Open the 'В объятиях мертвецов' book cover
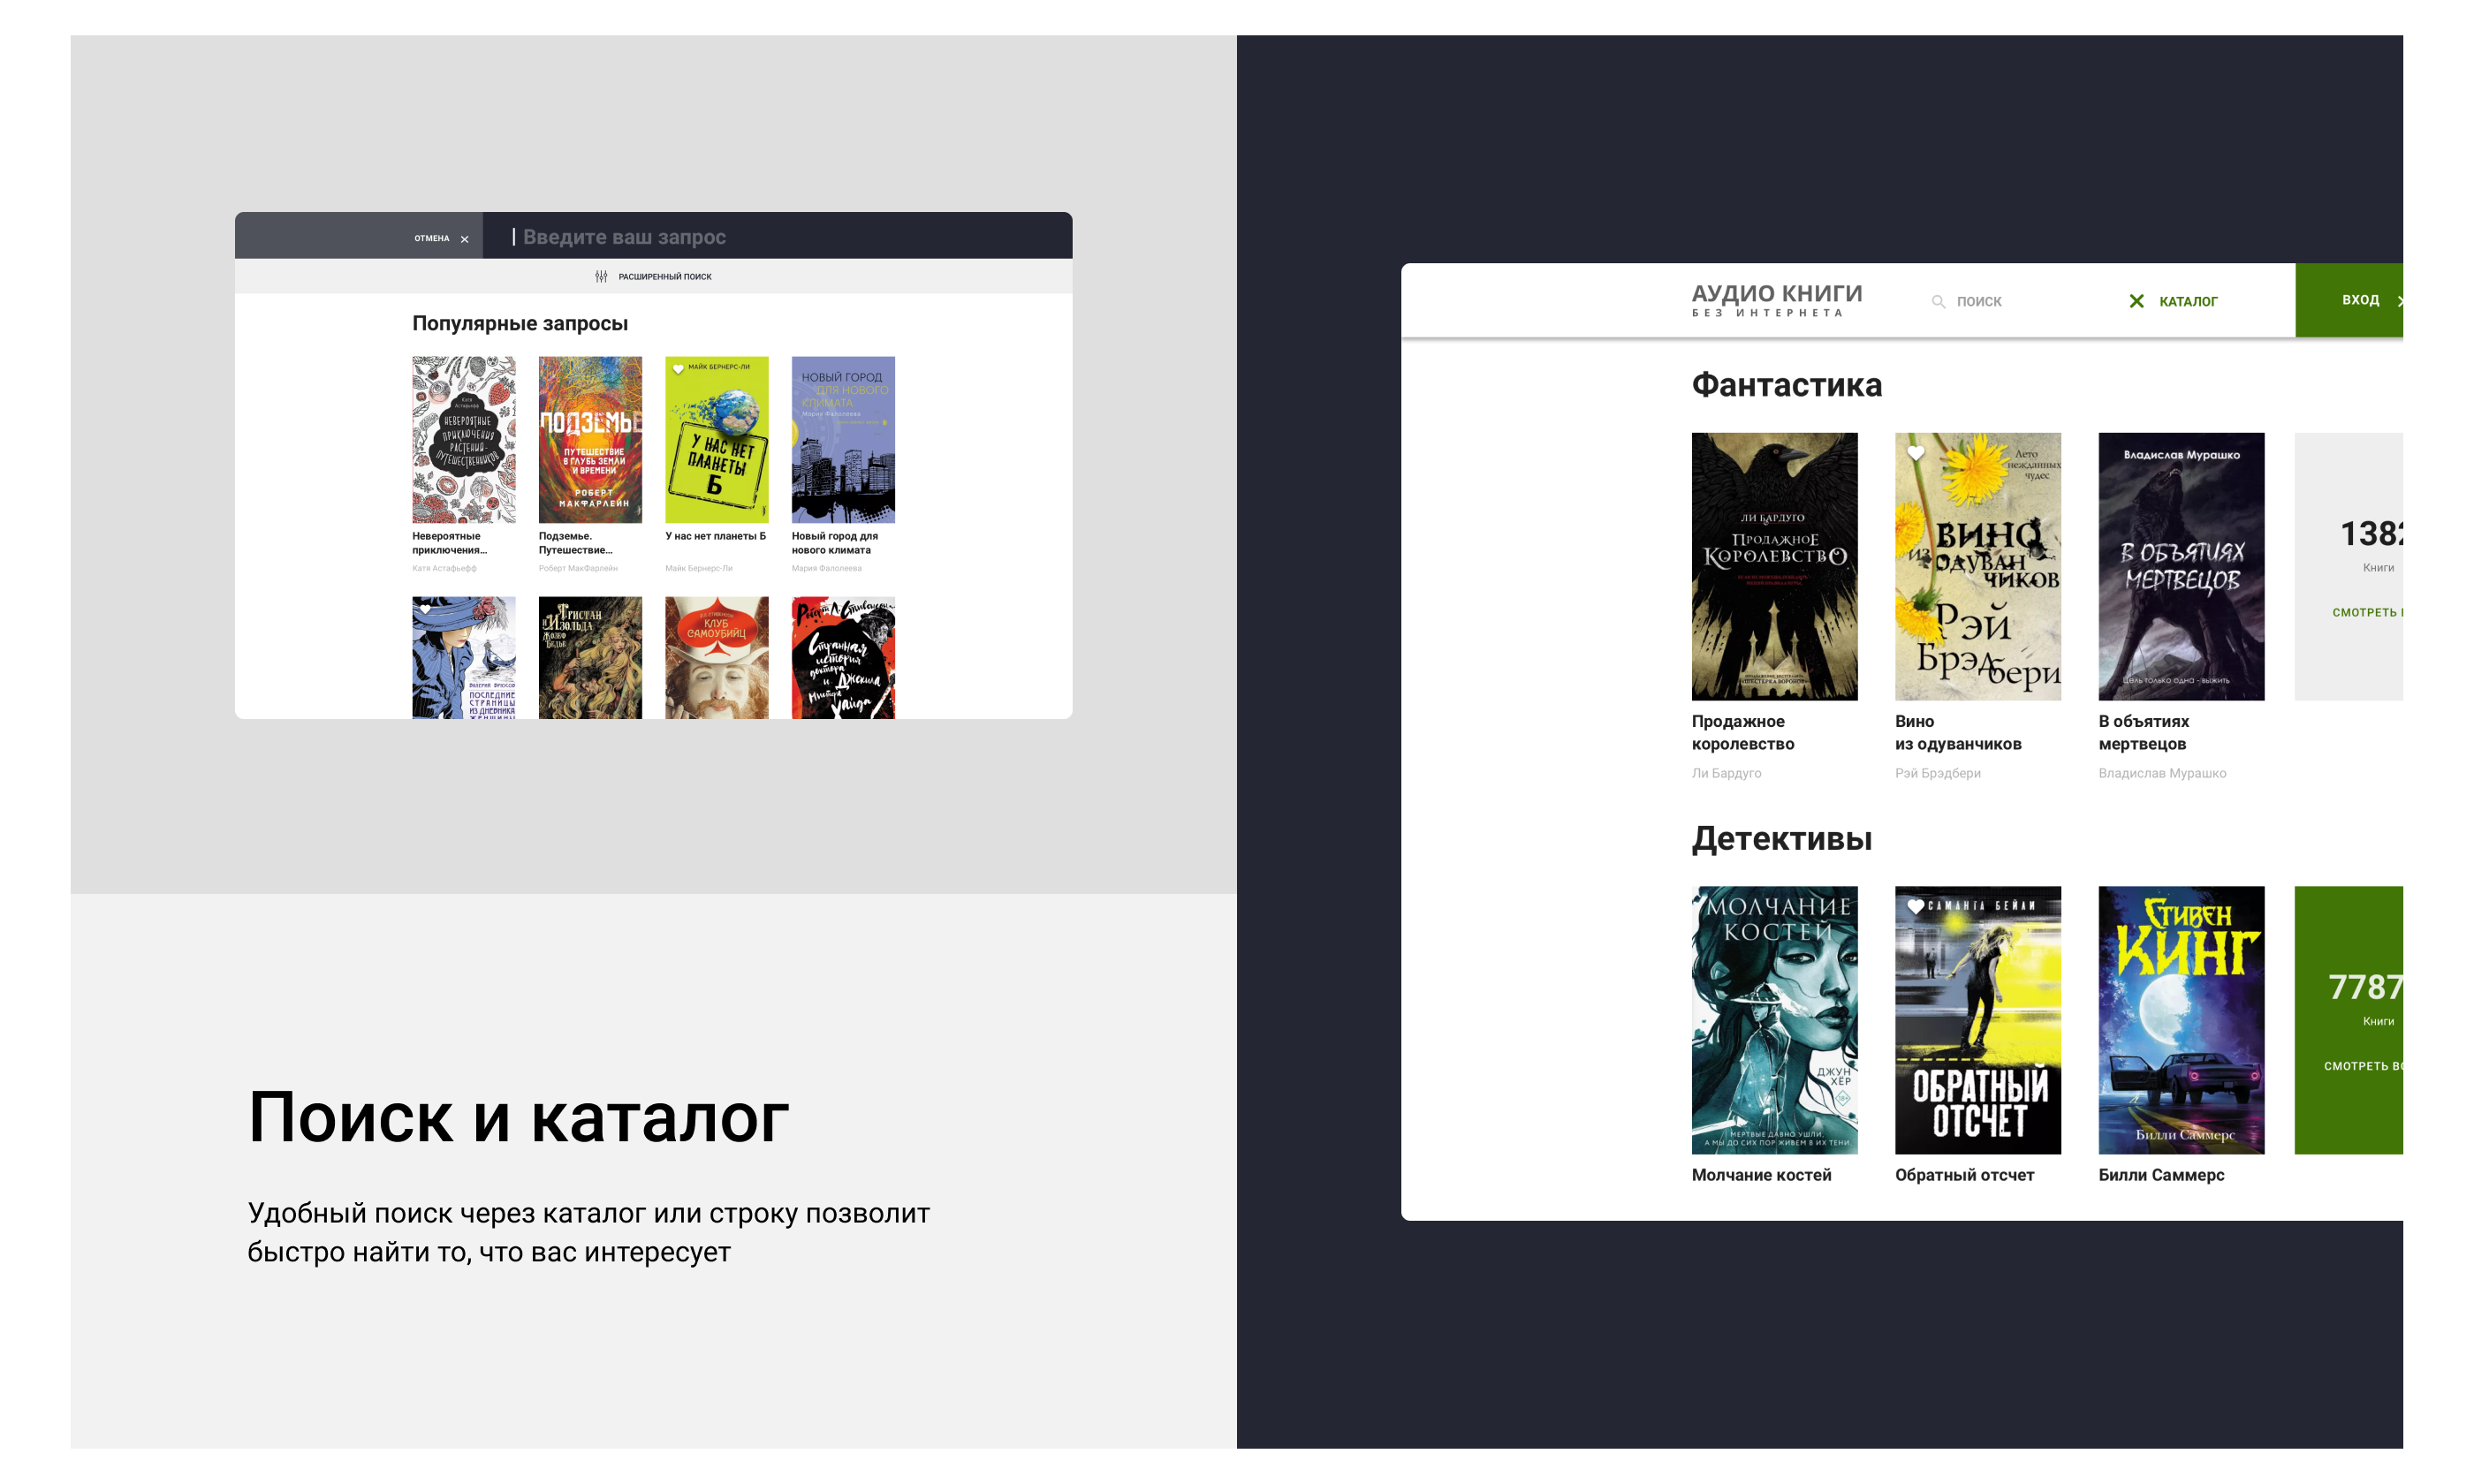 point(2181,566)
